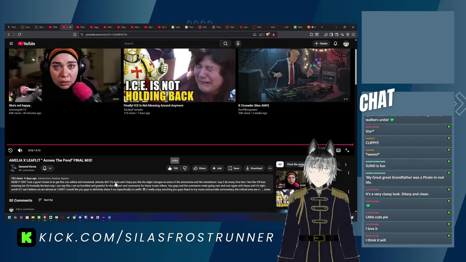Toggle theater mode on the player
Image resolution: width=466 pixels, height=262 pixels.
pyautogui.click(x=338, y=150)
